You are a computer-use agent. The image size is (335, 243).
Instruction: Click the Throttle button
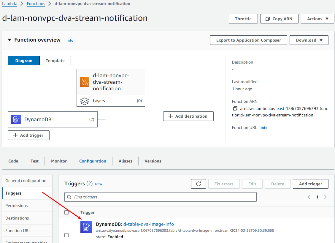(243, 19)
